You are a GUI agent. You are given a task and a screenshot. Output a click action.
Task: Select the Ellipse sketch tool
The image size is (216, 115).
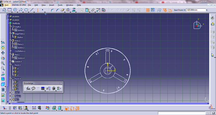click(26, 10)
